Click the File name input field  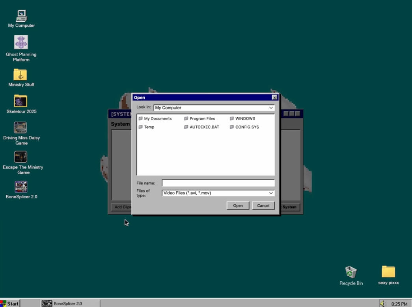pos(218,183)
